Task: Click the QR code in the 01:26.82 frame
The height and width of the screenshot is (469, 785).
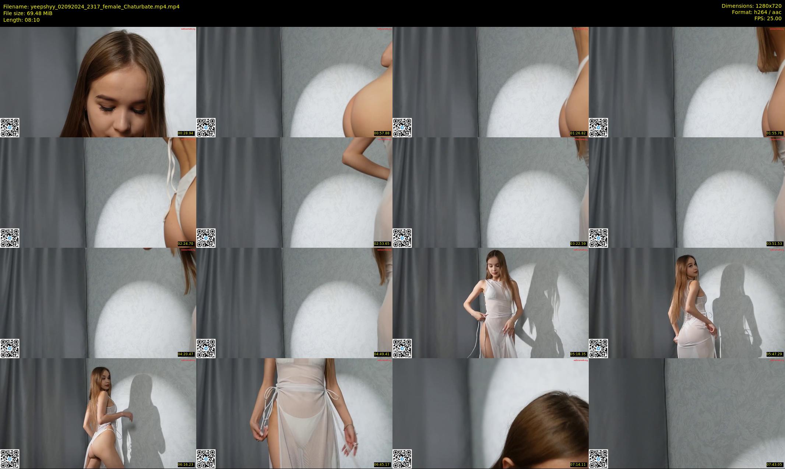Action: point(402,127)
